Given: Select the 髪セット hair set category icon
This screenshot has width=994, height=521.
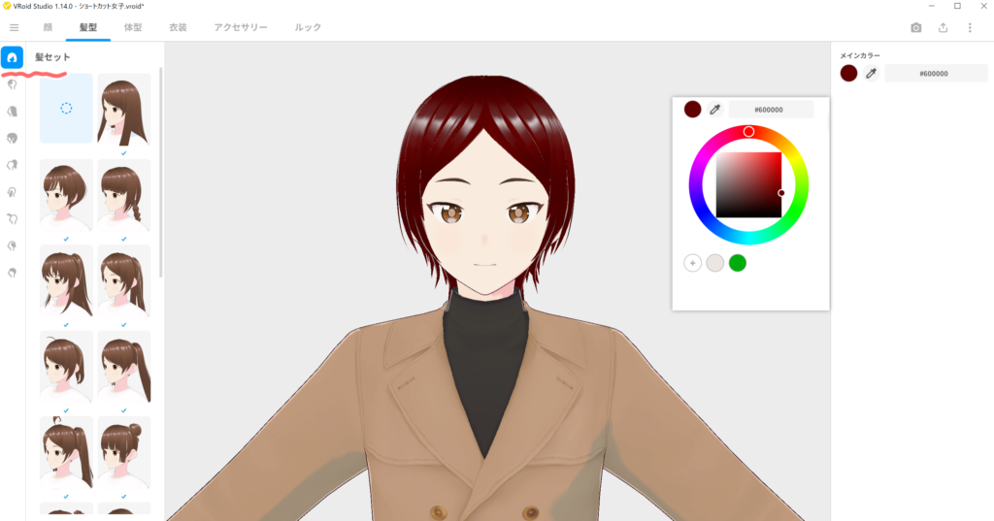Looking at the screenshot, I should (x=13, y=58).
